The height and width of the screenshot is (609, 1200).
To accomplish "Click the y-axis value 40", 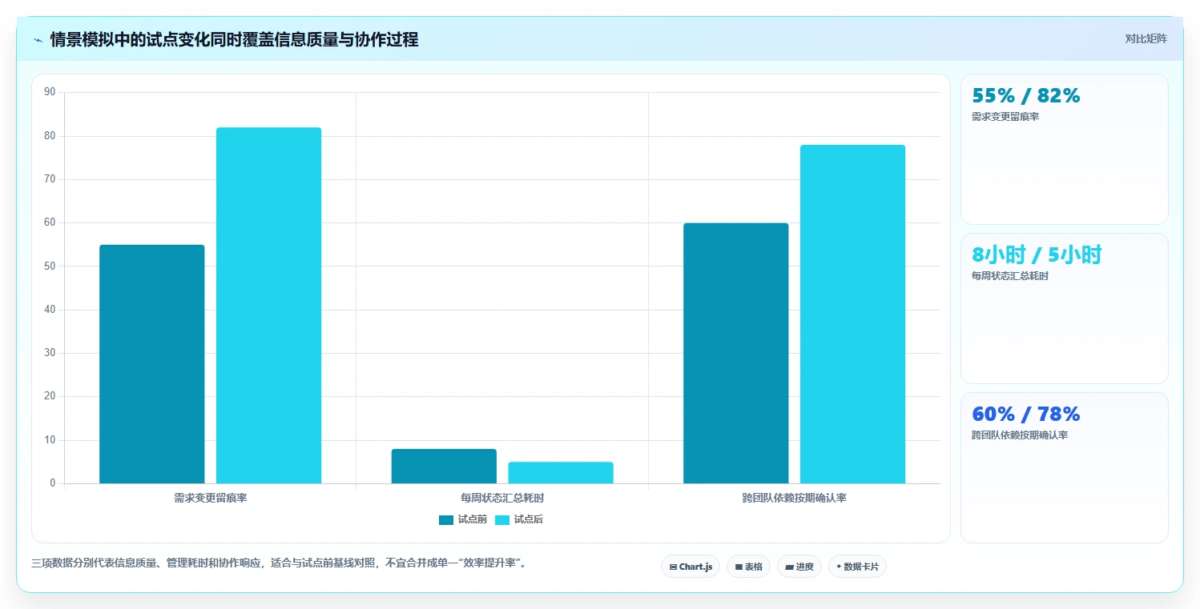I will (50, 310).
